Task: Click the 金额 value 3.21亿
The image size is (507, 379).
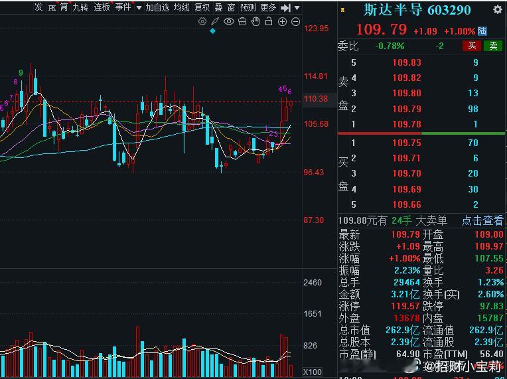Action: point(405,294)
